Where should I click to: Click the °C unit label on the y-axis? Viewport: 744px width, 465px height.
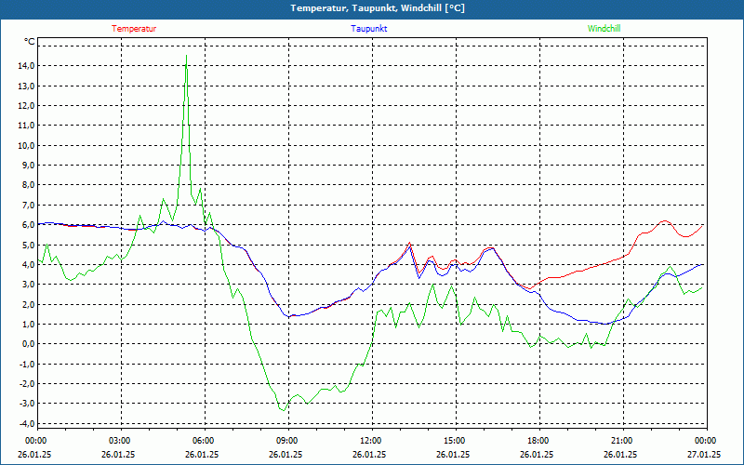30,42
